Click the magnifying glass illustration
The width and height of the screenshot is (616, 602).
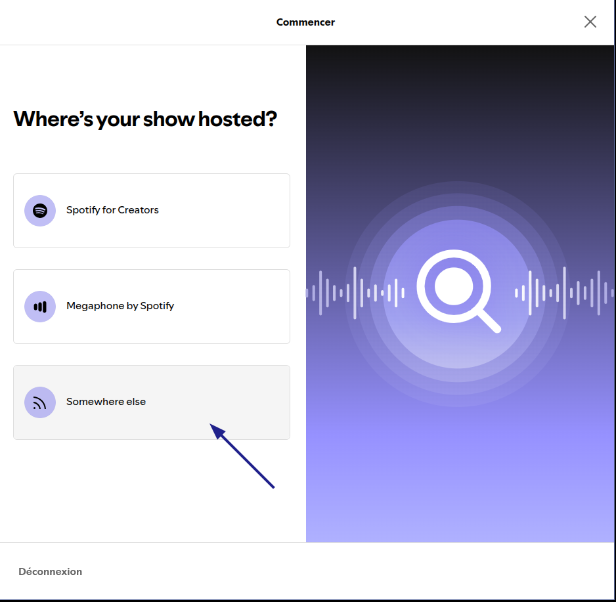pos(458,291)
